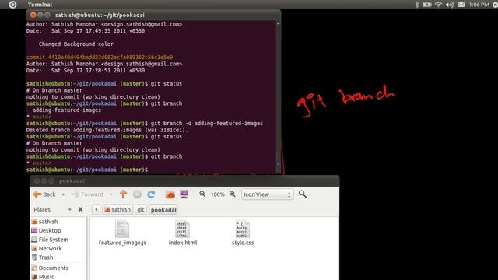Click the Forward navigation button
The image size is (498, 280).
click(x=88, y=194)
